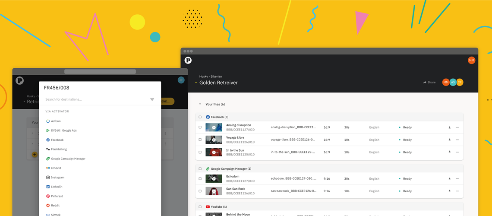Viewport: 492px width, 216px height.
Task: Click the filter icon beside destination search
Action: click(x=152, y=99)
